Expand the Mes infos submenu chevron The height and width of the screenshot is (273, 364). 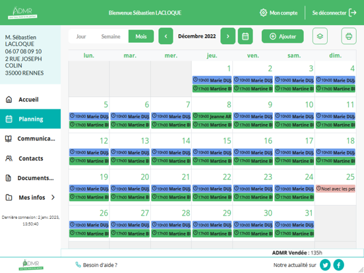pos(53,197)
